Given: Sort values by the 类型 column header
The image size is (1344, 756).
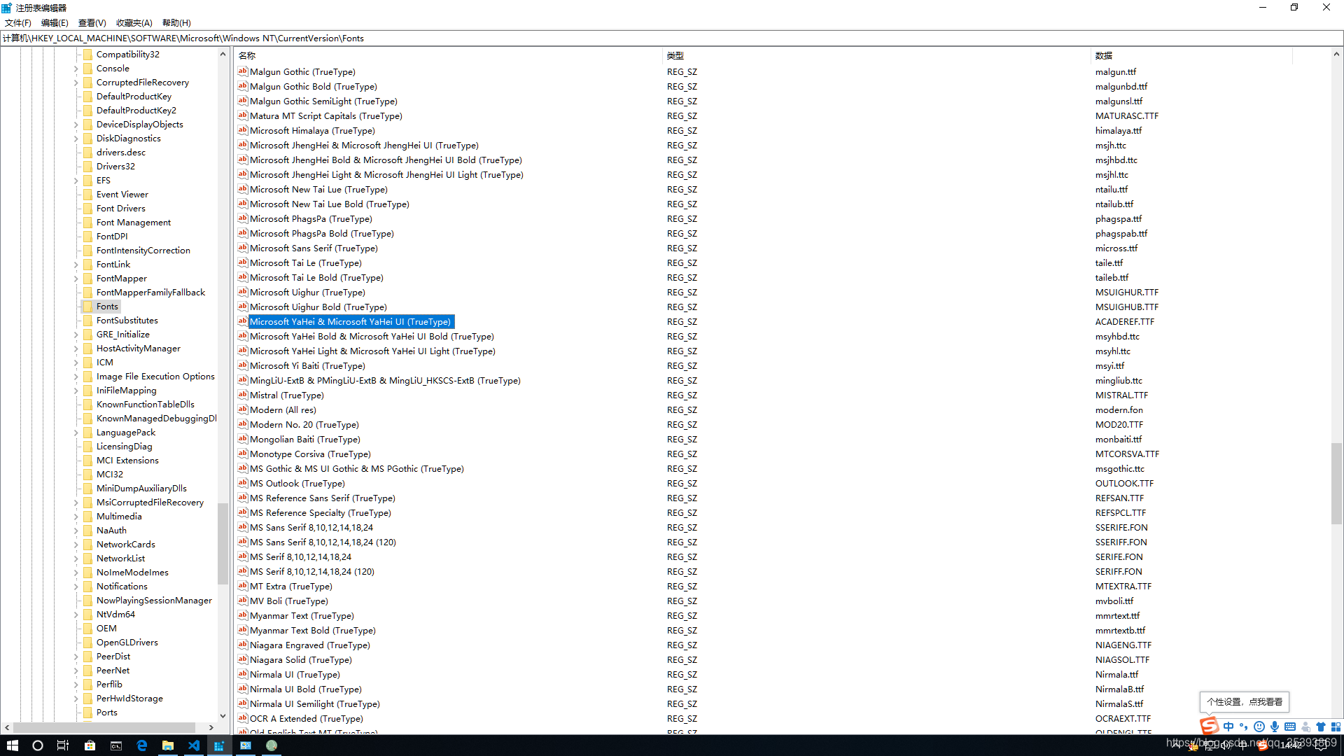Looking at the screenshot, I should pos(876,55).
